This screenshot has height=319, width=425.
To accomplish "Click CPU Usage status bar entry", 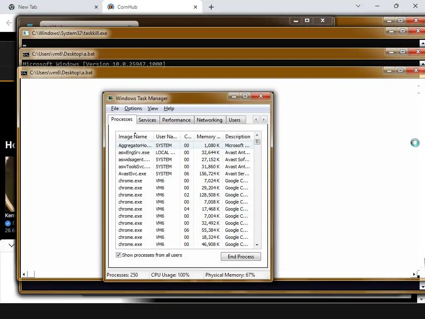I will 170,275.
